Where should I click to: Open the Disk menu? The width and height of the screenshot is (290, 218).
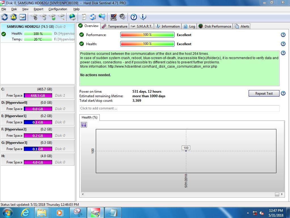point(14,9)
